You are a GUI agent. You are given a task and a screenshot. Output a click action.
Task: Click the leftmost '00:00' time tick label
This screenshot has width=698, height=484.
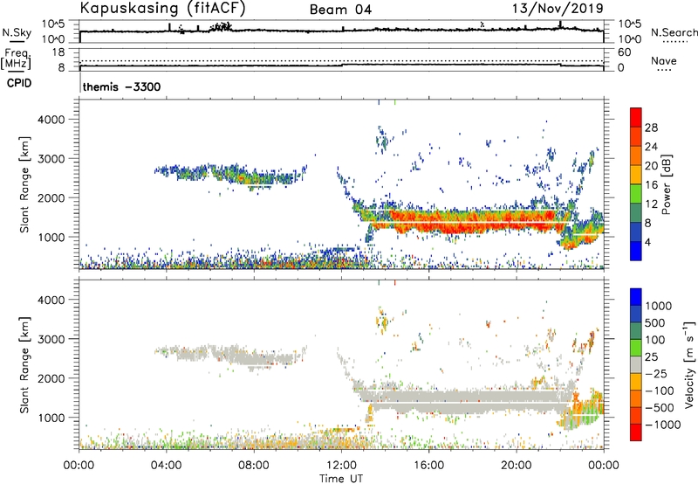(79, 466)
